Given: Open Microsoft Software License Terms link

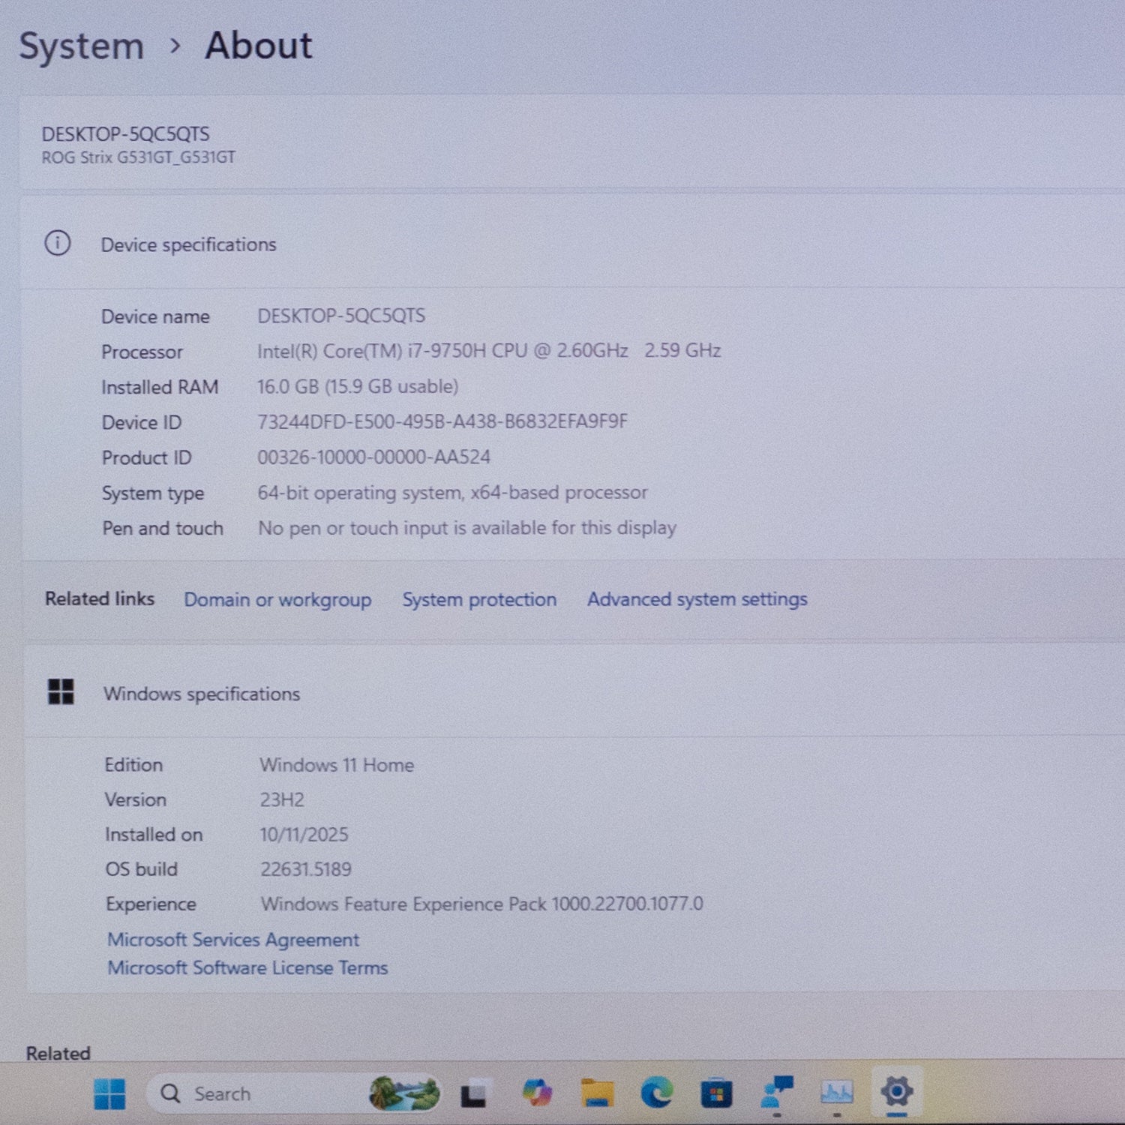Looking at the screenshot, I should [x=247, y=968].
